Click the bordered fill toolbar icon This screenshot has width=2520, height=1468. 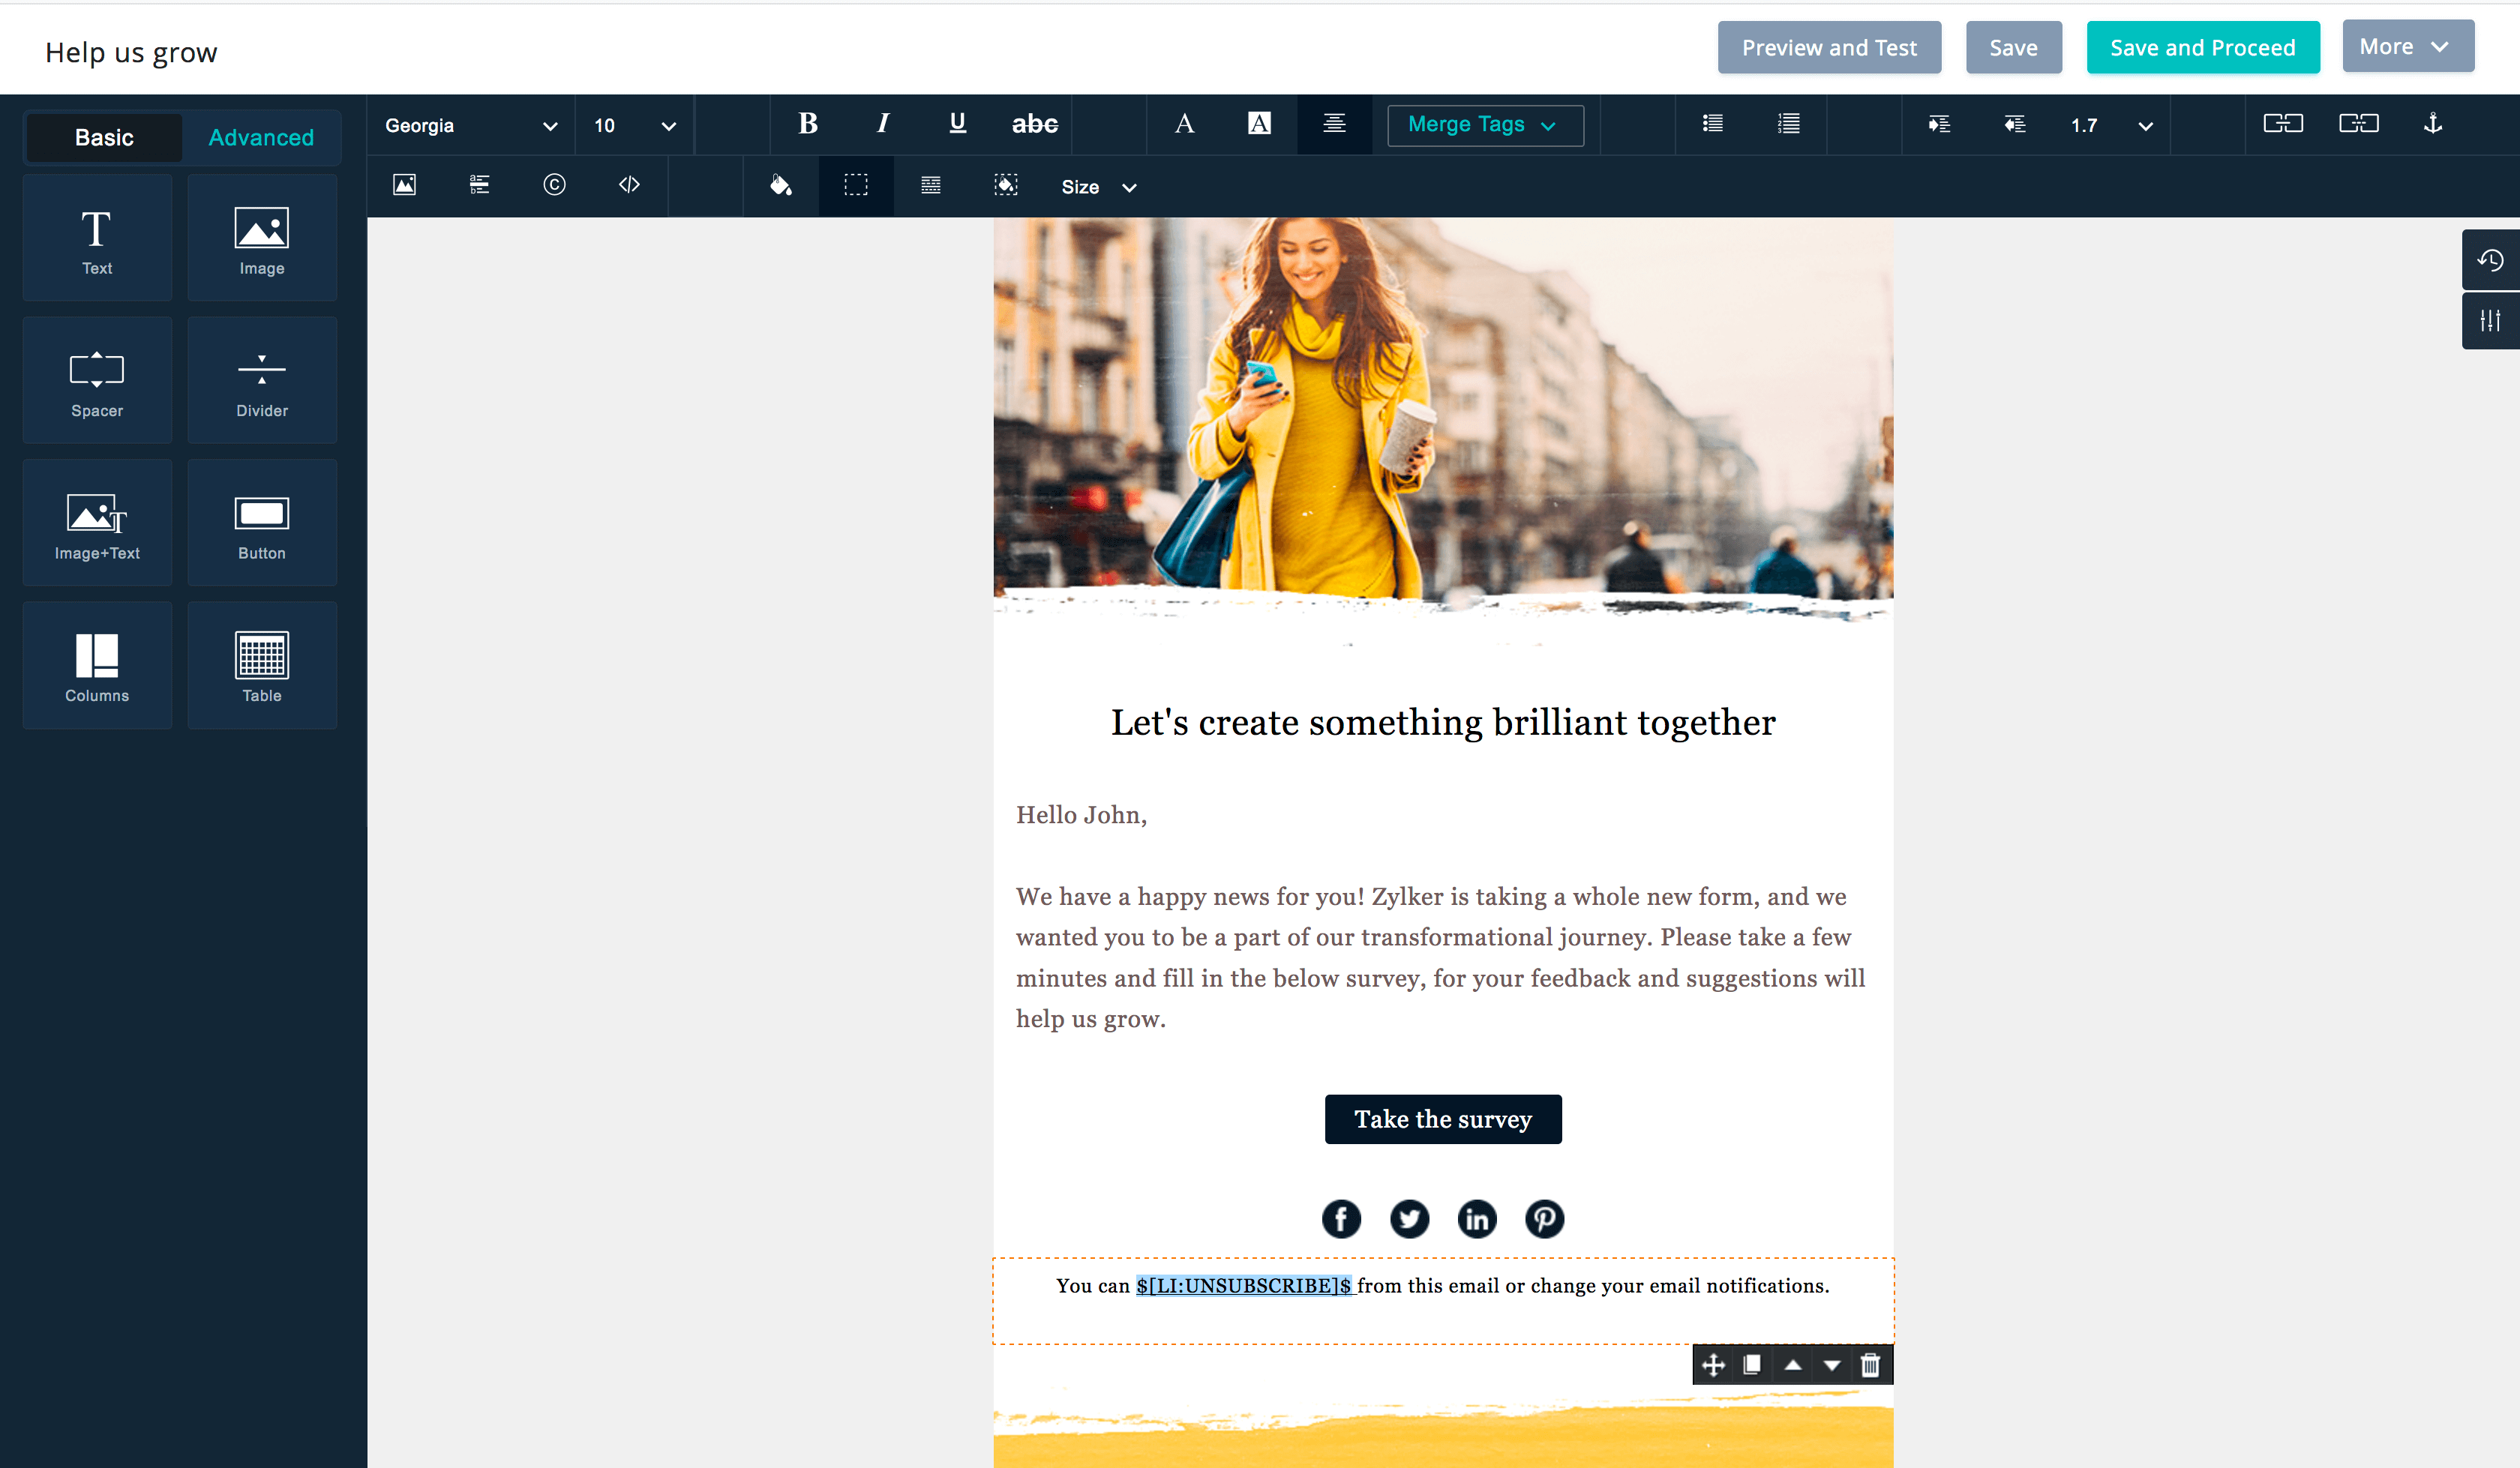click(x=1006, y=185)
